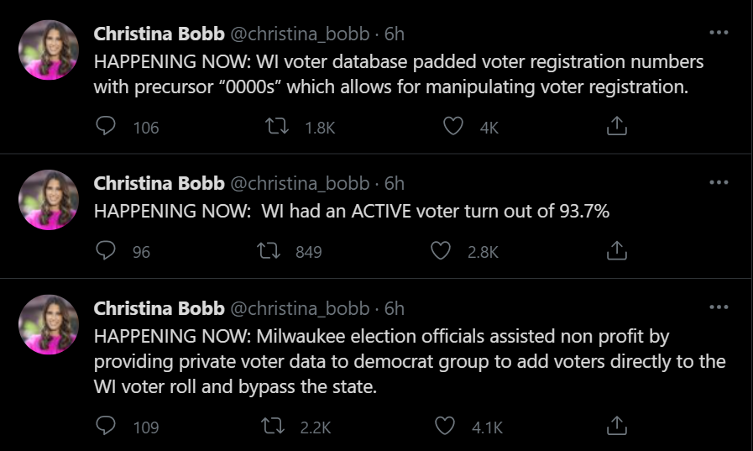Reply to the Milwaukee election officials tweet
Screen dimensions: 753x451
point(106,427)
